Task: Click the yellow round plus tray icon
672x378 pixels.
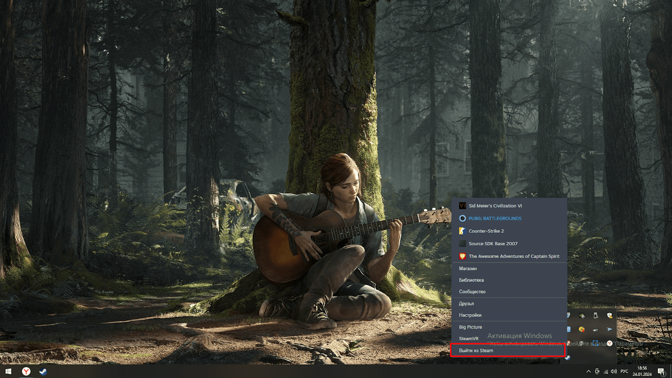Action: [581, 329]
